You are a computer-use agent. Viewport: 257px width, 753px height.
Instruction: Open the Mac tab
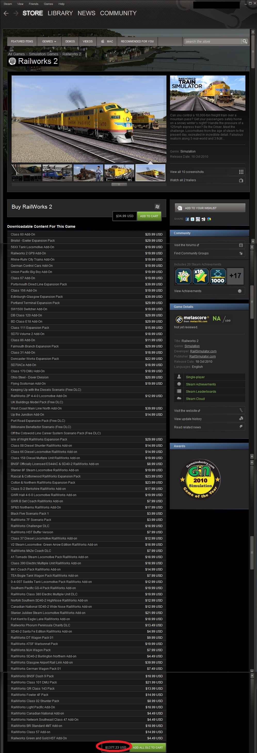(107, 42)
